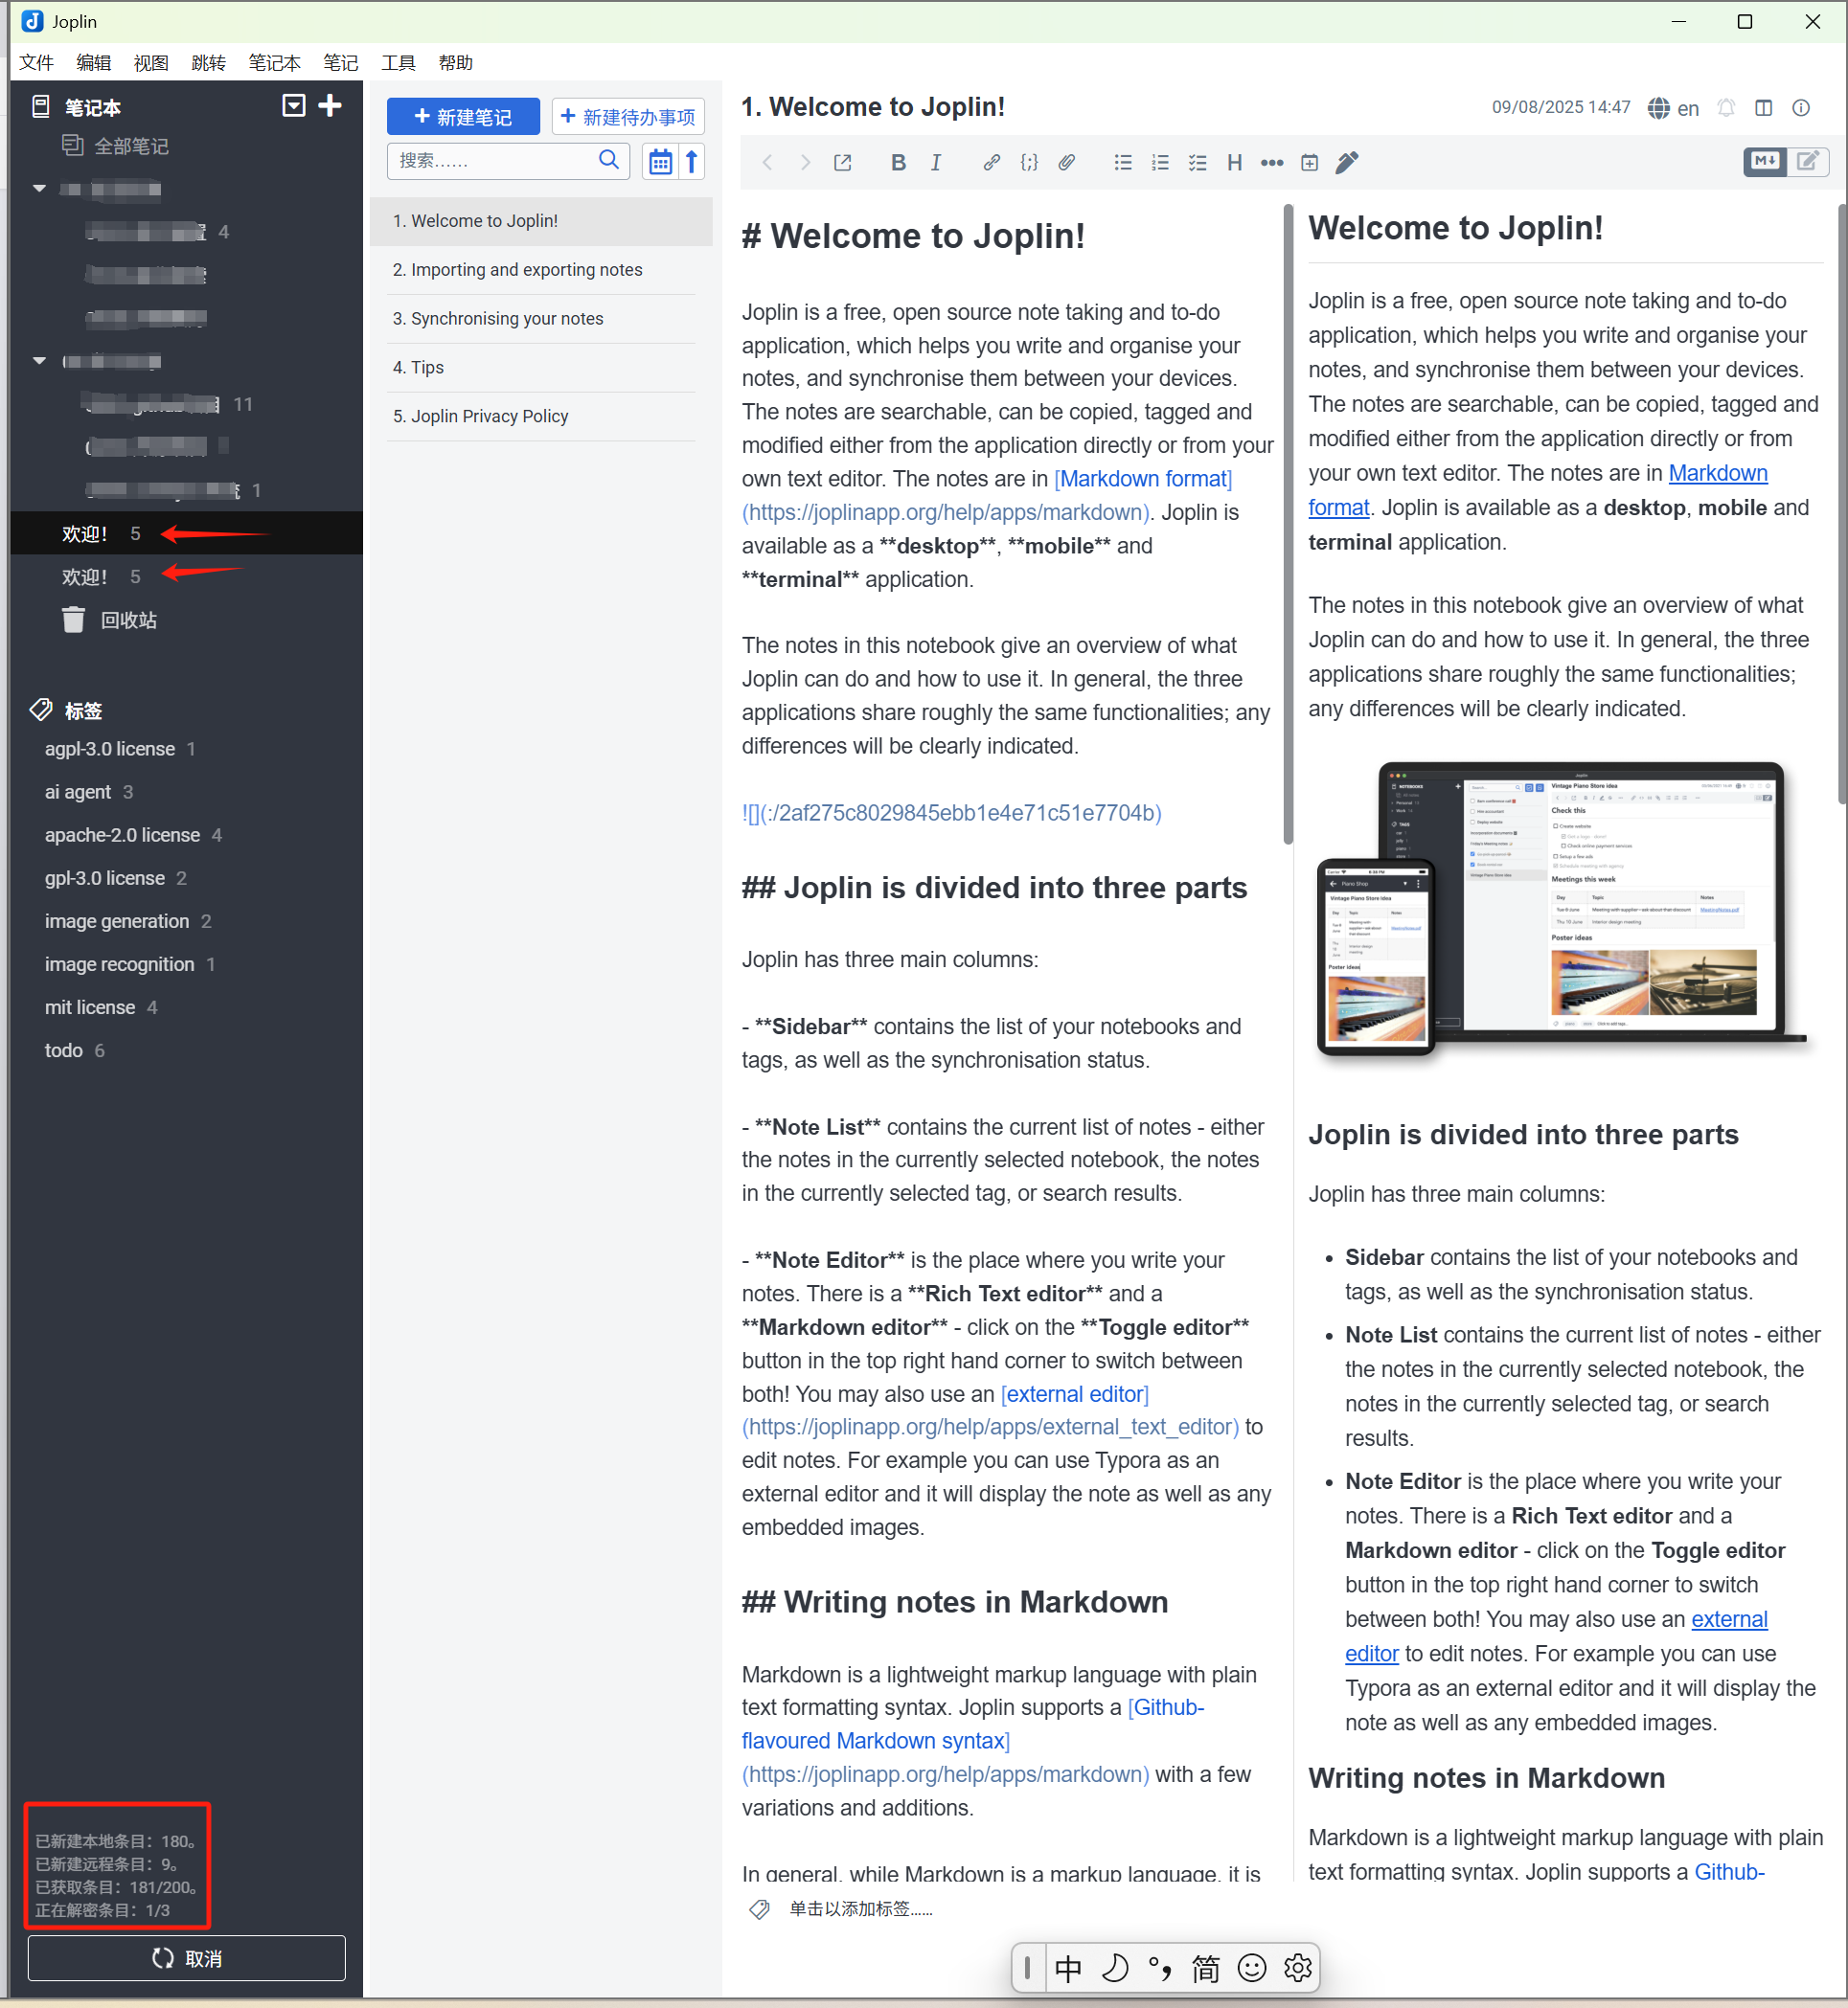1848x2008 pixels.
Task: Select note 3. Synchronising your notes
Action: click(x=541, y=319)
